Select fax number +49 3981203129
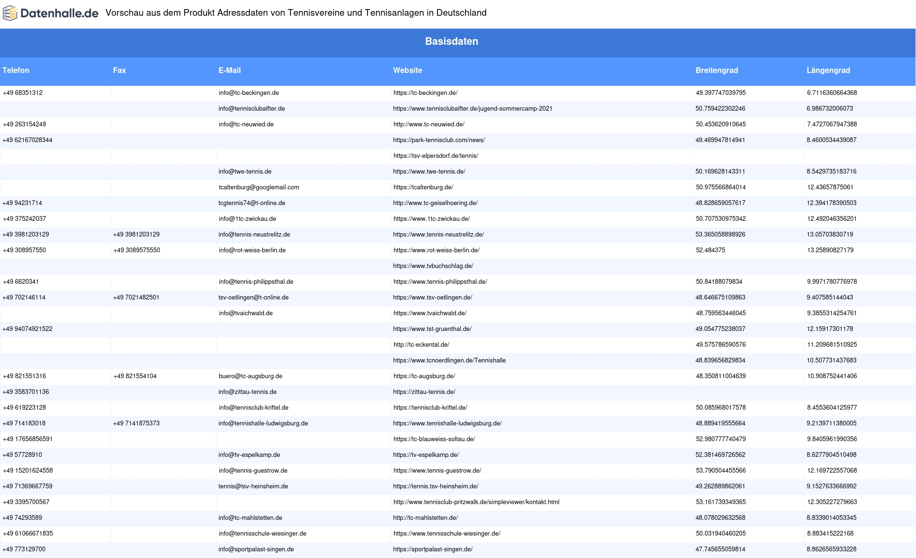The width and height of the screenshot is (916, 558). (136, 235)
